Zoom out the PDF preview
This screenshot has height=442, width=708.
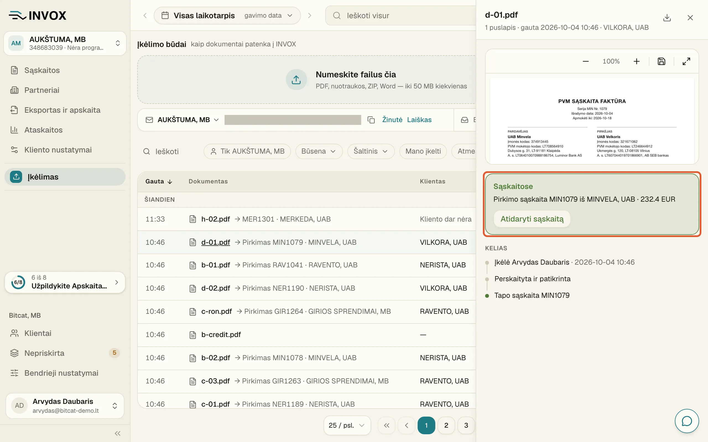point(585,61)
